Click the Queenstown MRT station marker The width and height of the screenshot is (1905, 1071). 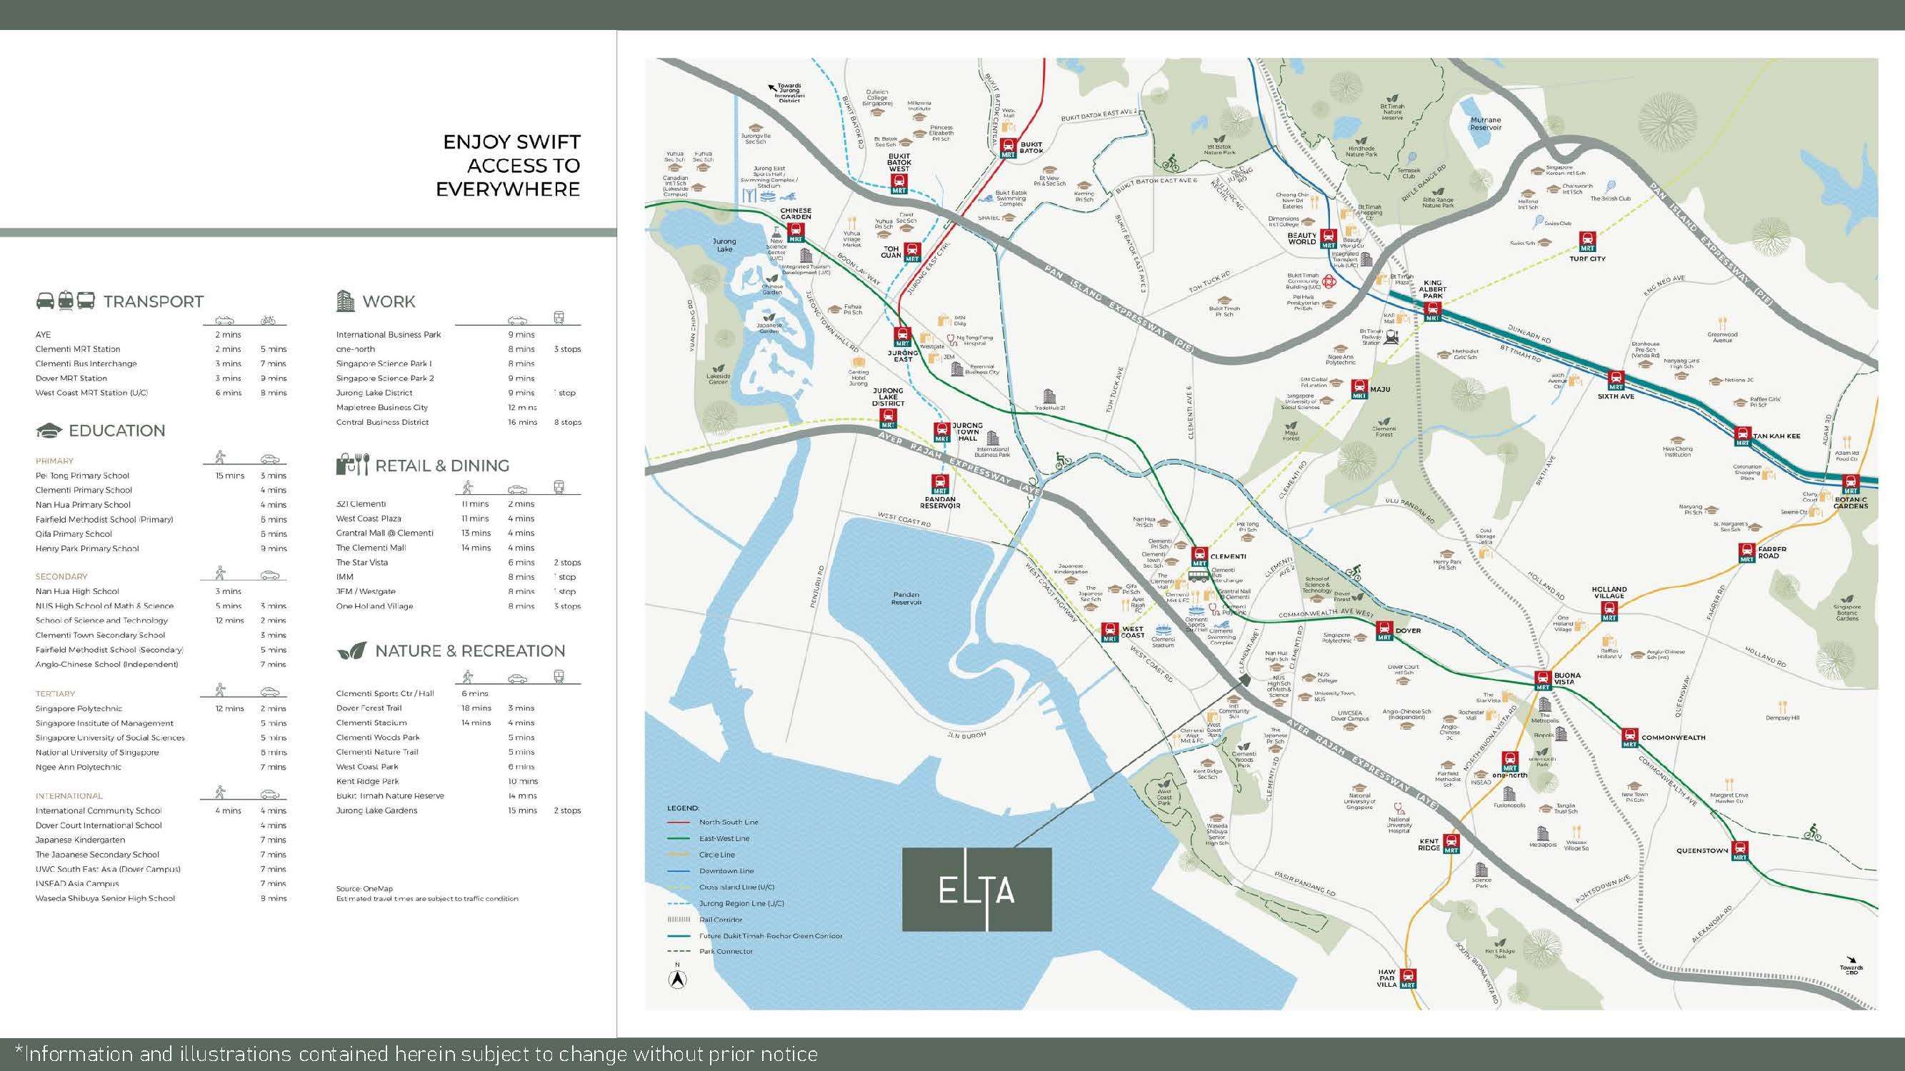pos(1739,851)
